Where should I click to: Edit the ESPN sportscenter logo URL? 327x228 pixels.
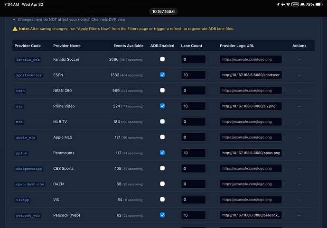pyautogui.click(x=251, y=75)
